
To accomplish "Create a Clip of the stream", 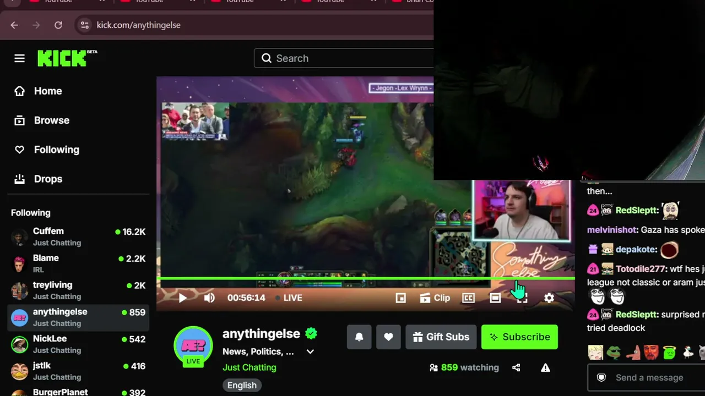I will [435, 298].
